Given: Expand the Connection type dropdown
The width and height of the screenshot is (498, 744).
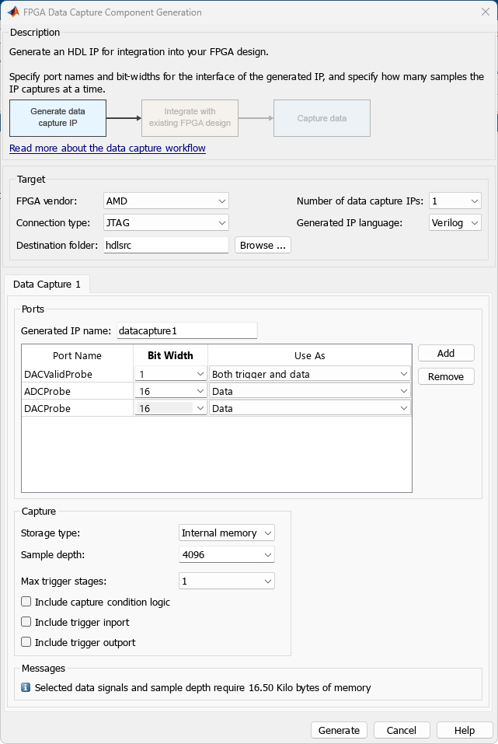Looking at the screenshot, I should pyautogui.click(x=166, y=223).
